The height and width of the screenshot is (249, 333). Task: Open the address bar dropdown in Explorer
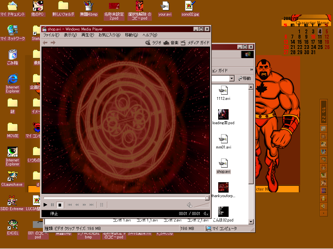[232, 78]
